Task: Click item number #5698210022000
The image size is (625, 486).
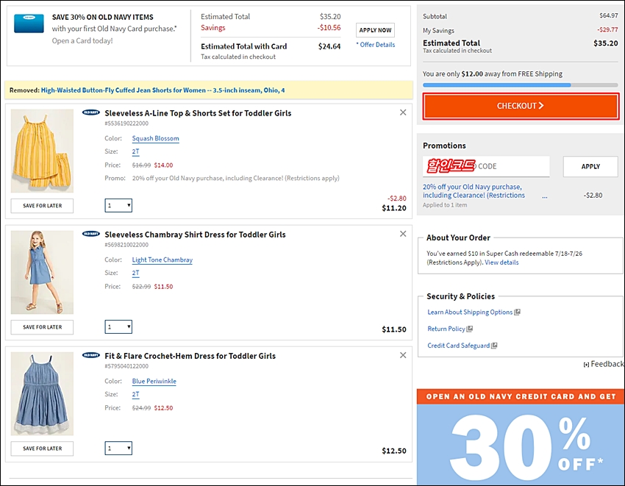Action: (126, 245)
